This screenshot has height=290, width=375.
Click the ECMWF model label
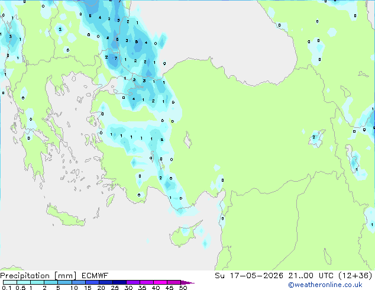point(95,276)
